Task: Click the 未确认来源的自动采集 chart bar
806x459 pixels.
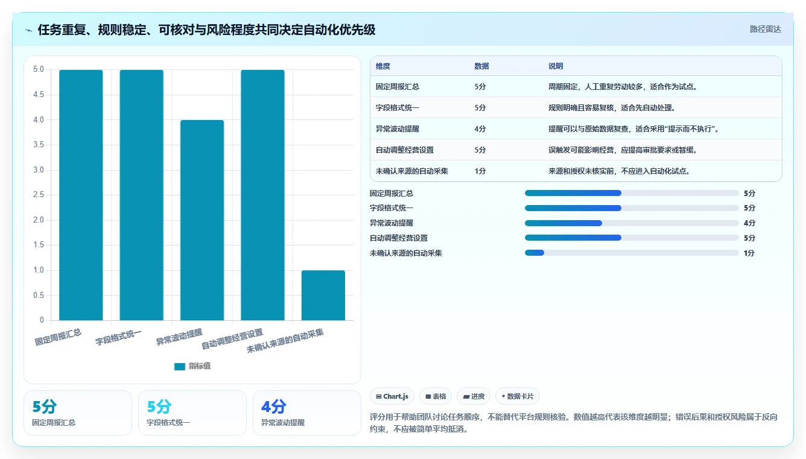Action: coord(323,295)
